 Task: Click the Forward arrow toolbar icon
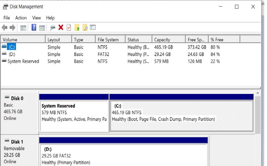pos(12,27)
